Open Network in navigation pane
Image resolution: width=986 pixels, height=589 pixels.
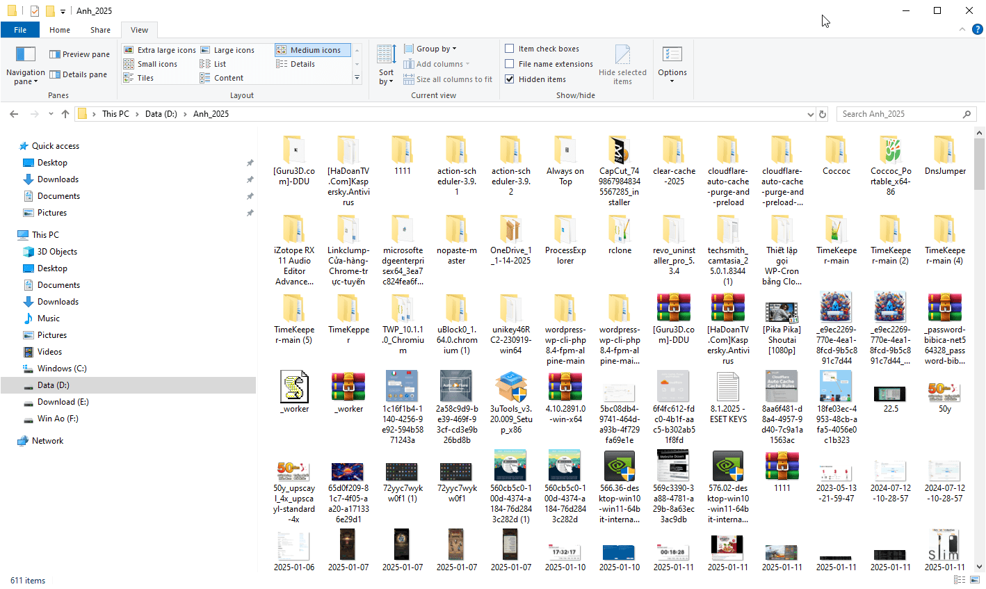click(47, 441)
